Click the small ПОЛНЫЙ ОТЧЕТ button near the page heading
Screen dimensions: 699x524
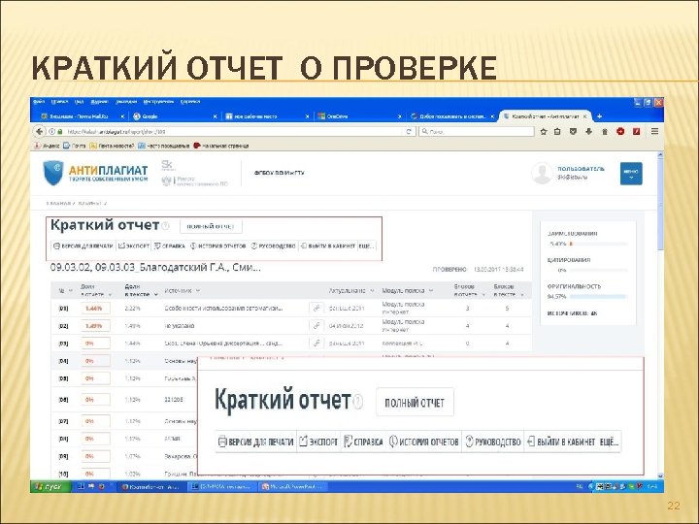211,226
